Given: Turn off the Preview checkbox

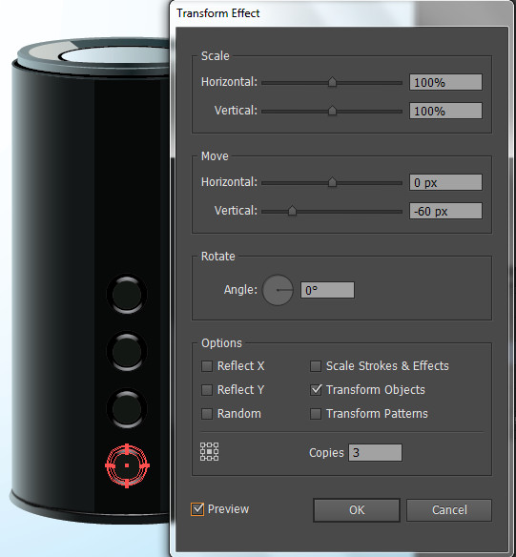Looking at the screenshot, I should coord(197,509).
